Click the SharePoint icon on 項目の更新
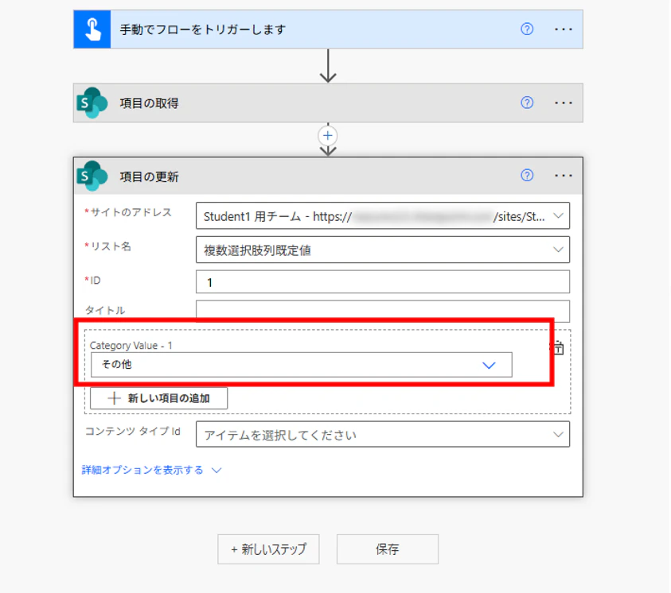The width and height of the screenshot is (671, 593). (x=92, y=176)
